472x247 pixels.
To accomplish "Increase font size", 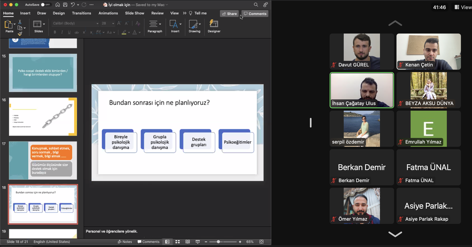I will coord(119,23).
